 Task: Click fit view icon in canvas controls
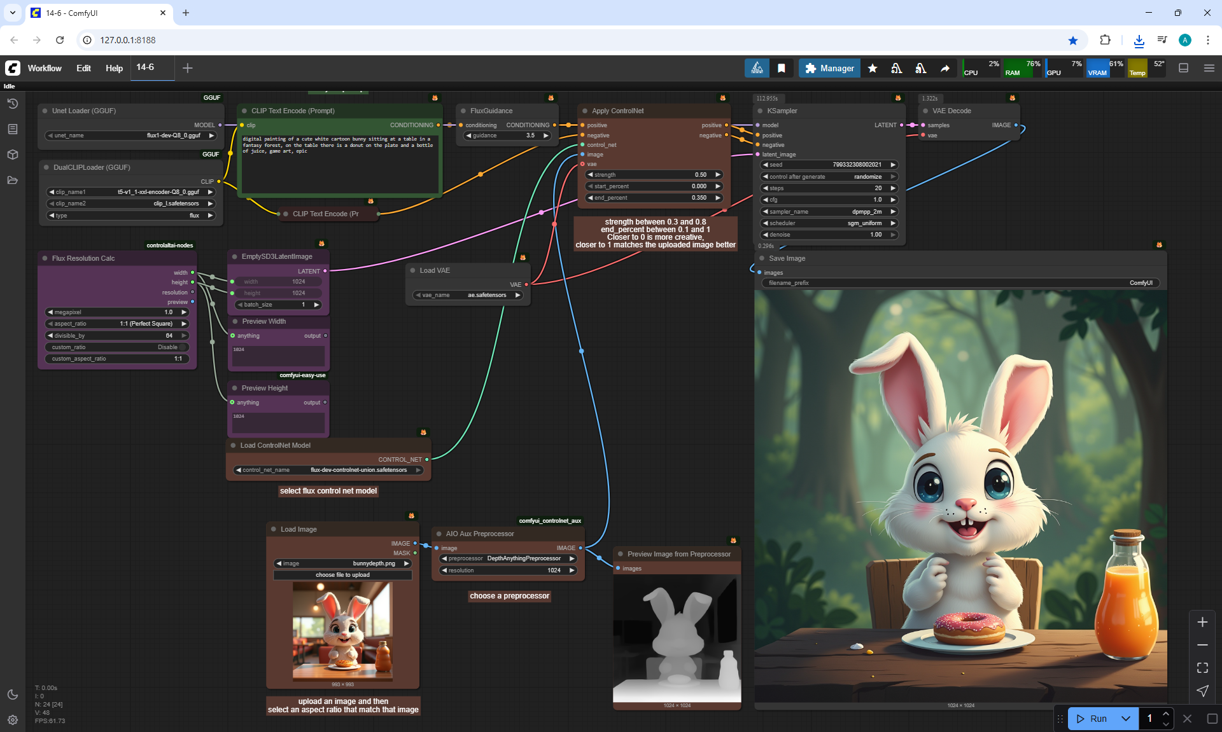coord(1202,668)
